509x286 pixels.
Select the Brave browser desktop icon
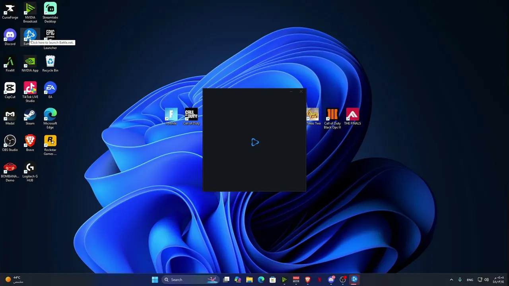click(30, 143)
